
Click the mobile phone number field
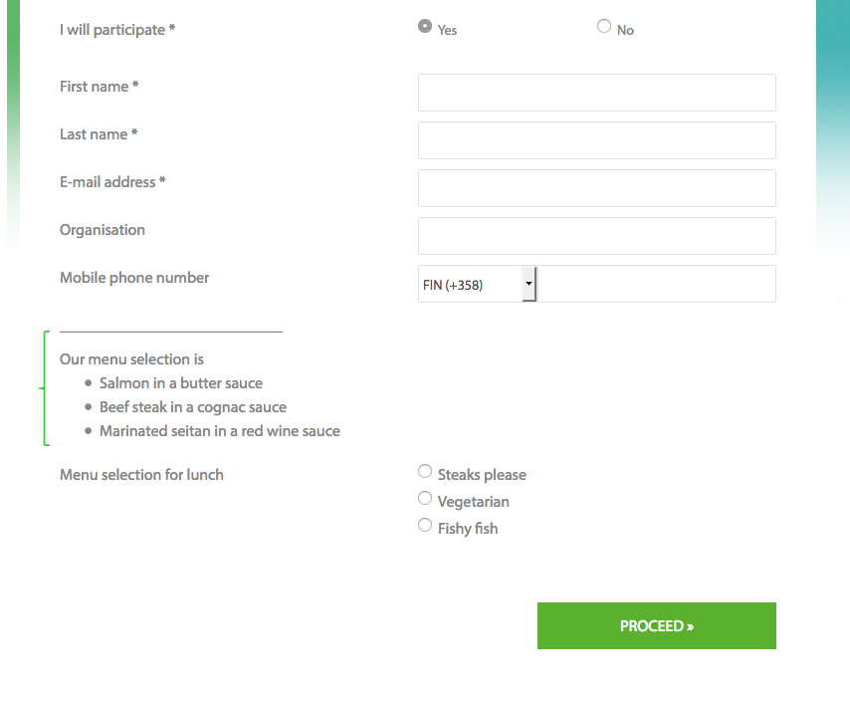point(657,284)
